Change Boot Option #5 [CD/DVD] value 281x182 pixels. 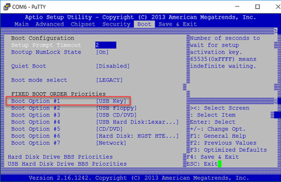[109, 129]
